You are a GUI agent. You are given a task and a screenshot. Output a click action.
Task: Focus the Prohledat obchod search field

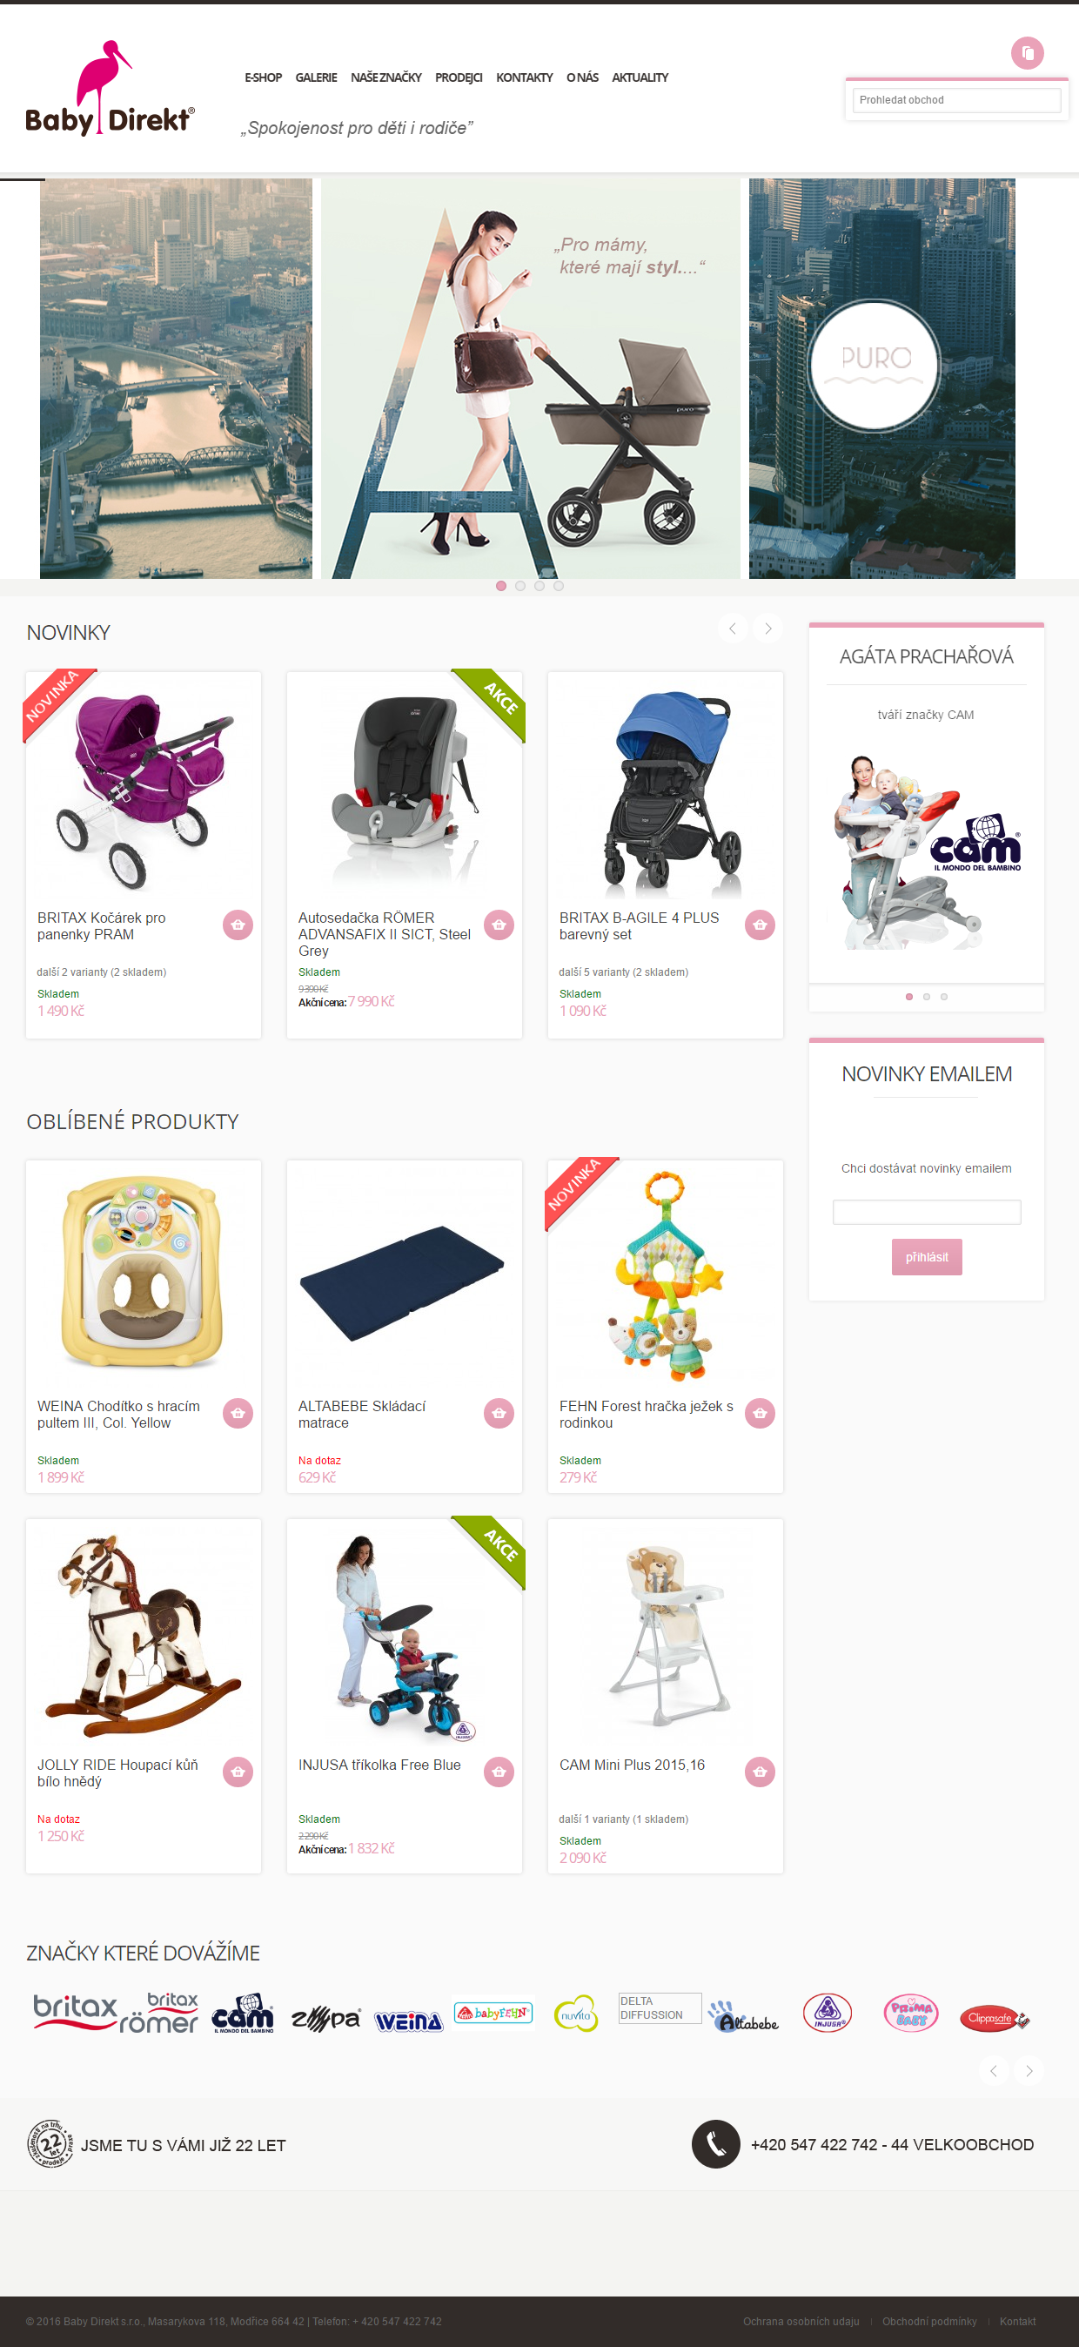click(956, 100)
